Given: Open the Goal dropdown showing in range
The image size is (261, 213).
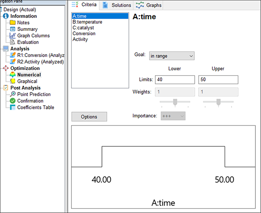Looking at the screenshot, I should 171,56.
